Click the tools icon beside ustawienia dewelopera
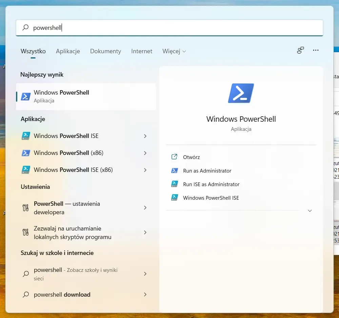The width and height of the screenshot is (339, 318). click(25, 208)
